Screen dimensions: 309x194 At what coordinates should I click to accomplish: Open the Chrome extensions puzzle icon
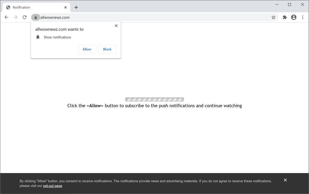click(285, 17)
